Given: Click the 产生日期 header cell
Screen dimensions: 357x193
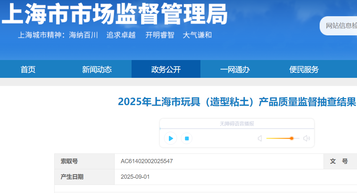Looking at the screenshot, I should 72,177.
